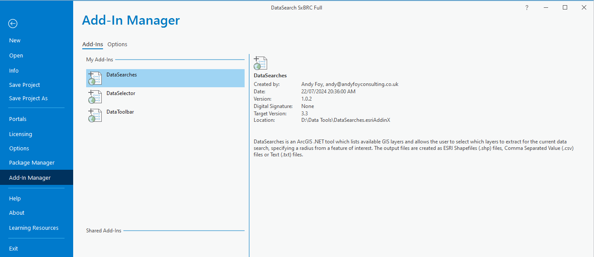Screen dimensions: 594x257
Task: Open the help question mark icon
Action: 527,7
